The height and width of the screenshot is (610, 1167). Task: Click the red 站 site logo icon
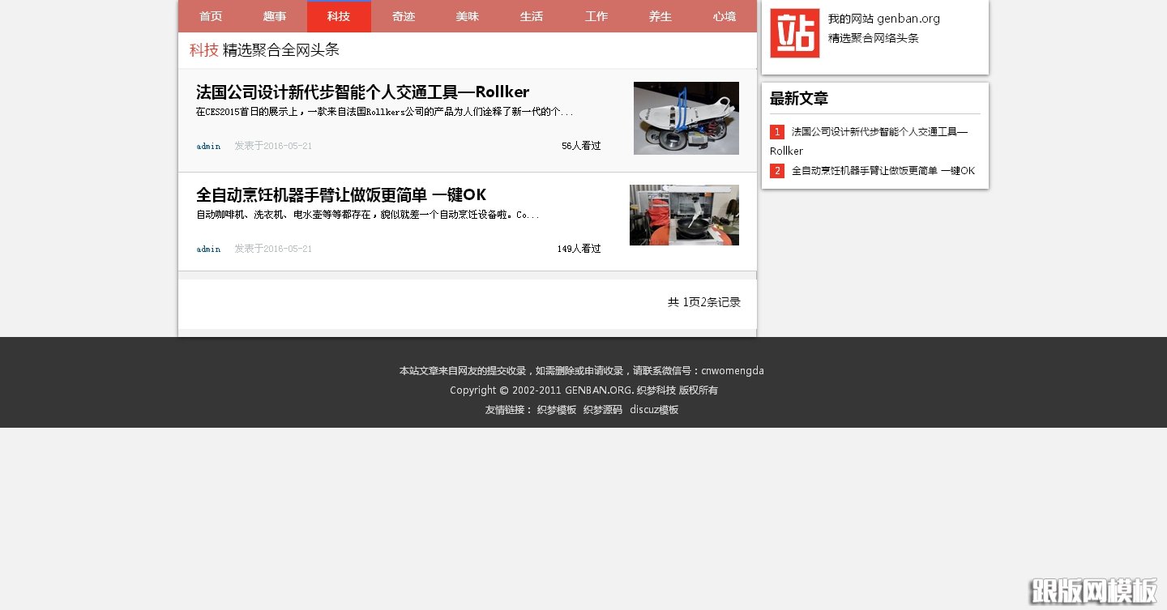pos(795,33)
